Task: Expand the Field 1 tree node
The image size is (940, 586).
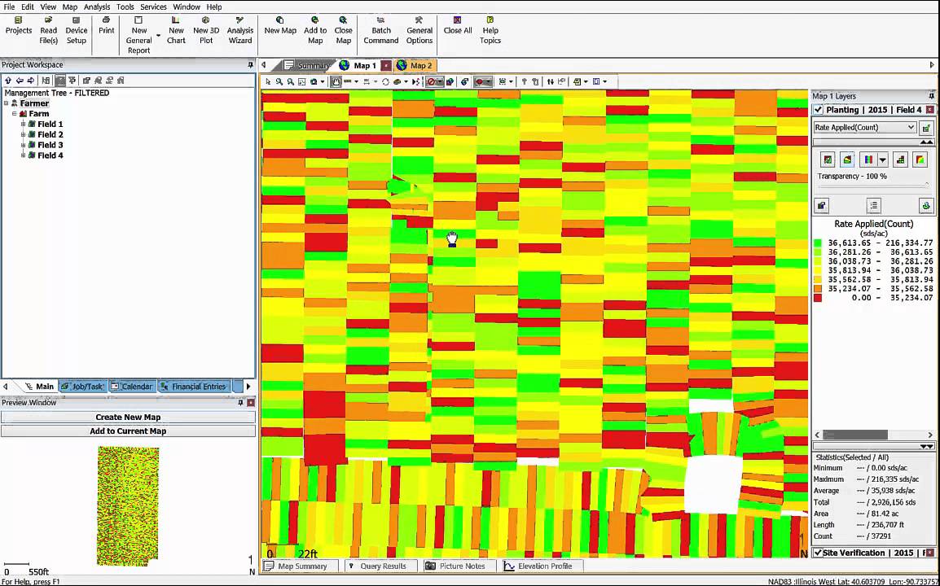Action: point(23,124)
